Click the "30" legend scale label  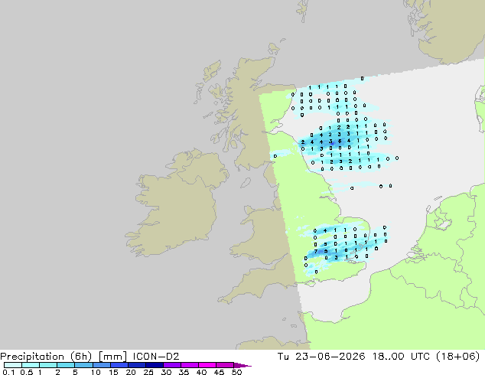166,372
